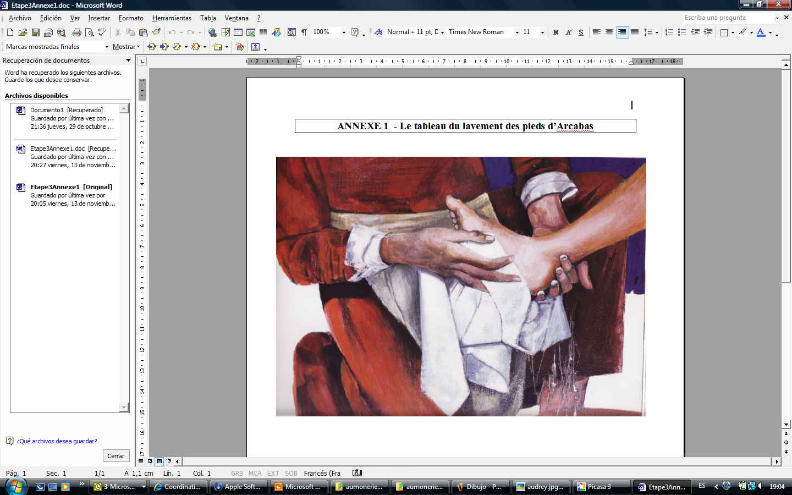Screen dimensions: 792x495
Task: Toggle show paragraph marks (¶)
Action: pyautogui.click(x=304, y=32)
